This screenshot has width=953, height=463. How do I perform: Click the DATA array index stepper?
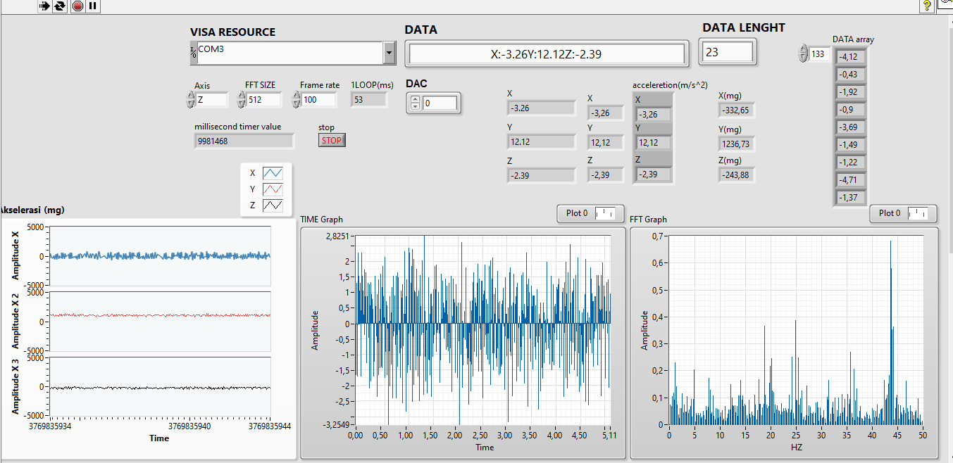coord(804,53)
